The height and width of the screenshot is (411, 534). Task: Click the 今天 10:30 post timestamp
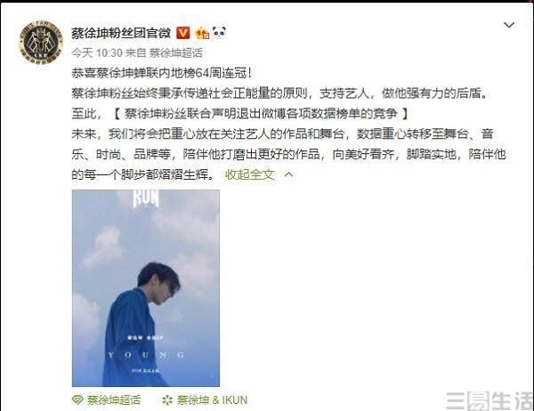point(97,52)
